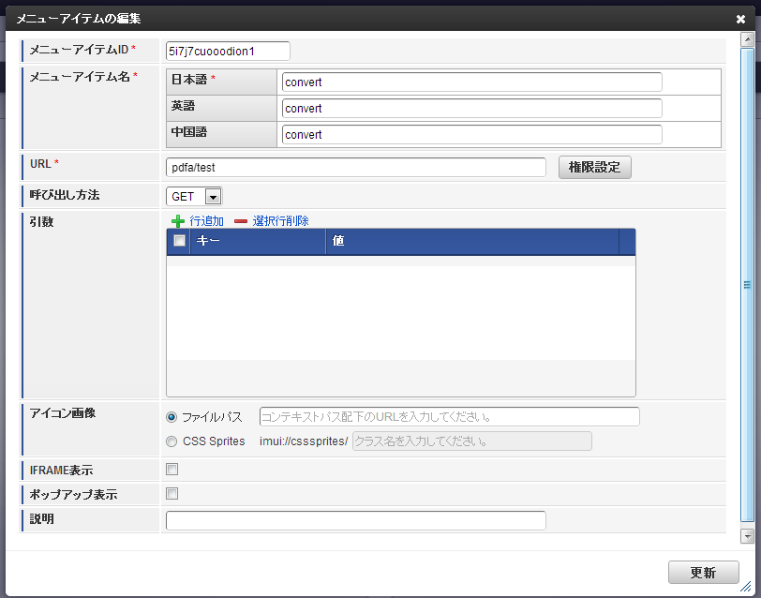
Task: Enable the IFRAME表示 checkbox
Action: [x=172, y=470]
